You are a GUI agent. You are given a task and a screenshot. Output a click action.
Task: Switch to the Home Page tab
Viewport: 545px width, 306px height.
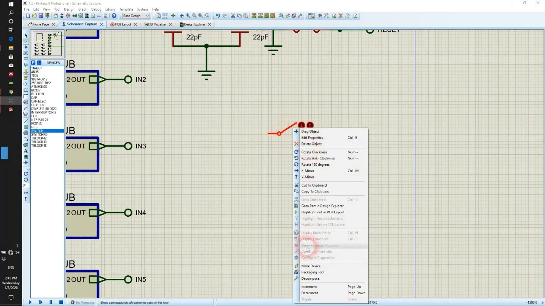tap(41, 24)
